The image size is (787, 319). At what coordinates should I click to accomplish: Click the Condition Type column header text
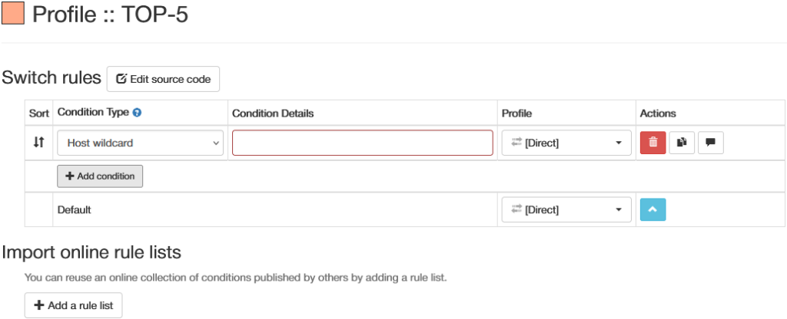pyautogui.click(x=93, y=113)
